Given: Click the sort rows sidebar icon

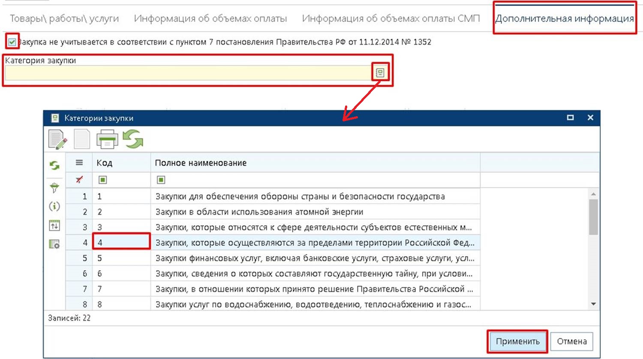Looking at the screenshot, I should point(54,225).
